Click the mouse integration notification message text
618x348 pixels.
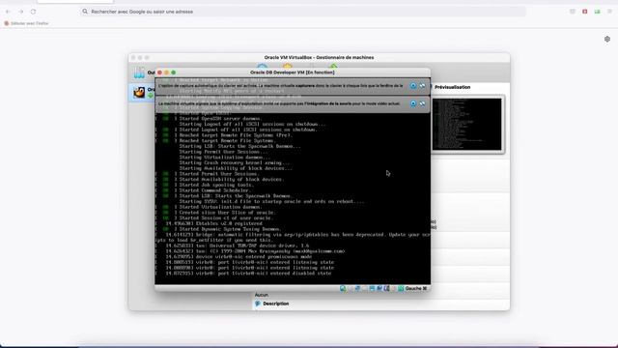coord(279,103)
